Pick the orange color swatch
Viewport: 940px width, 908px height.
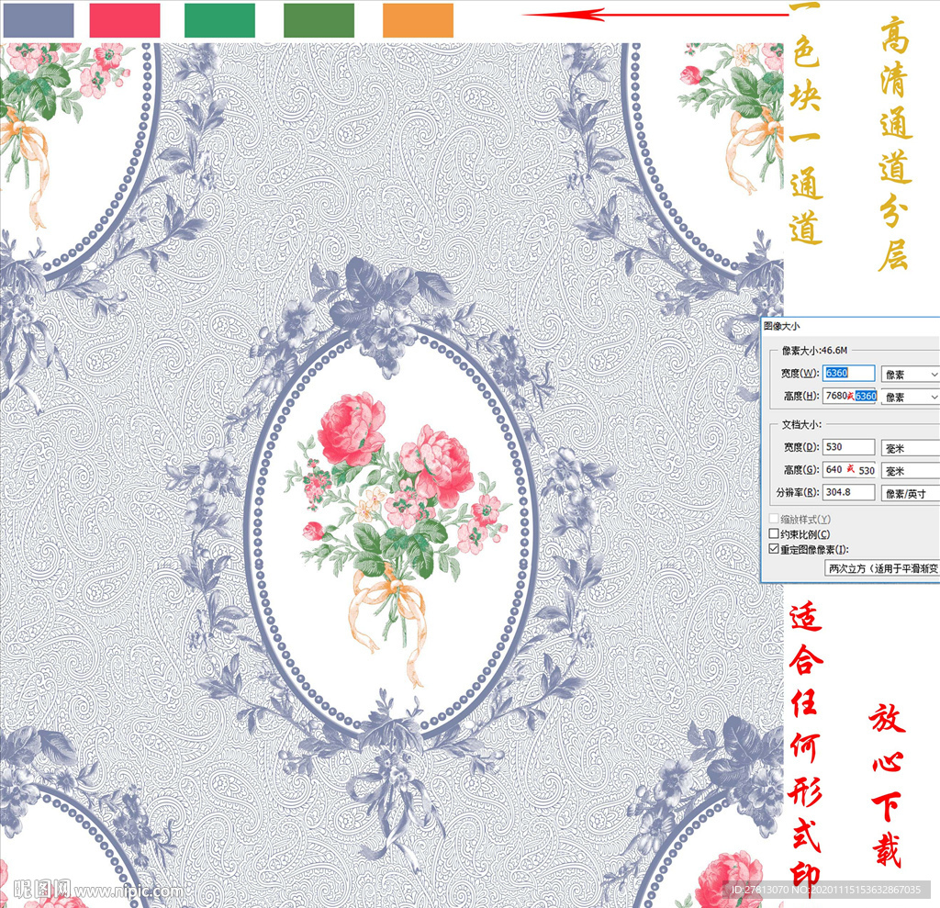(418, 20)
